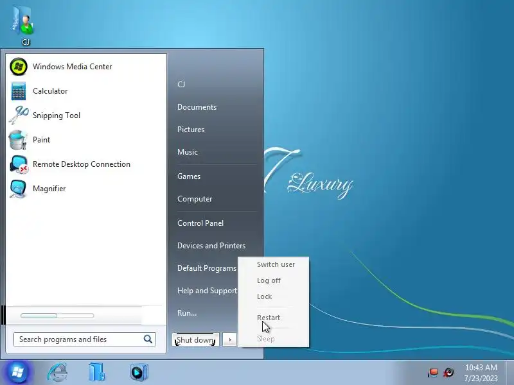Open Control Panel from Start menu
The width and height of the screenshot is (514, 385).
[x=200, y=223]
